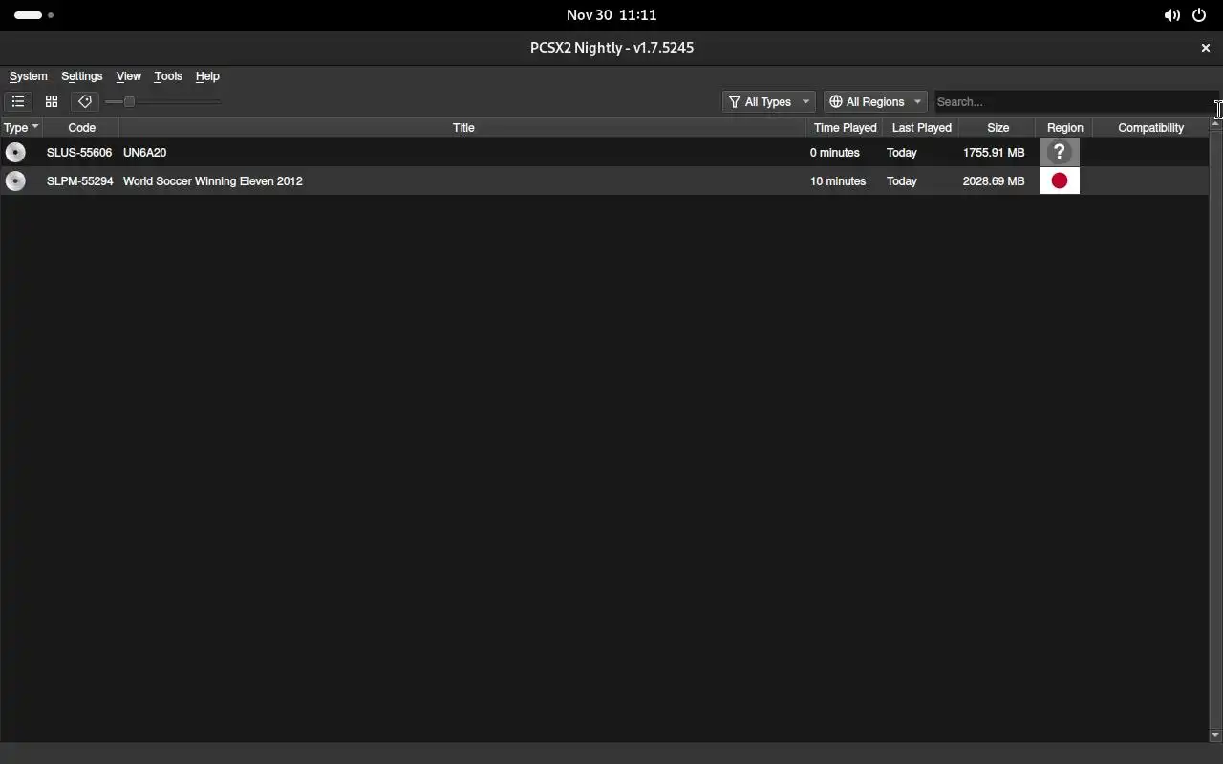
Task: Open the System menu
Action: 28,76
